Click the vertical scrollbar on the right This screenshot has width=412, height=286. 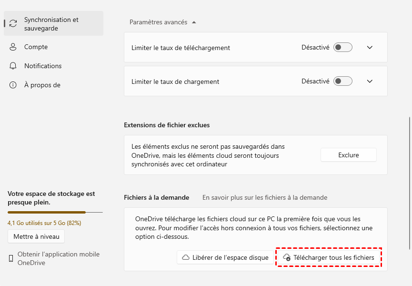[x=409, y=183]
